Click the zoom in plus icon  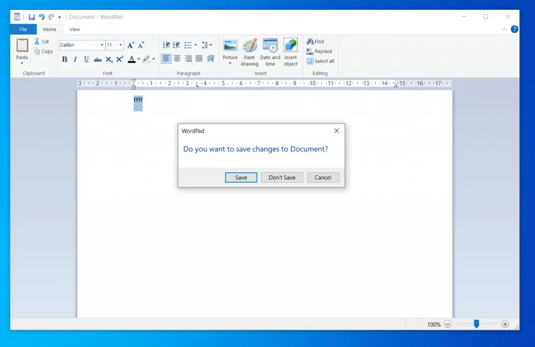[x=505, y=324]
